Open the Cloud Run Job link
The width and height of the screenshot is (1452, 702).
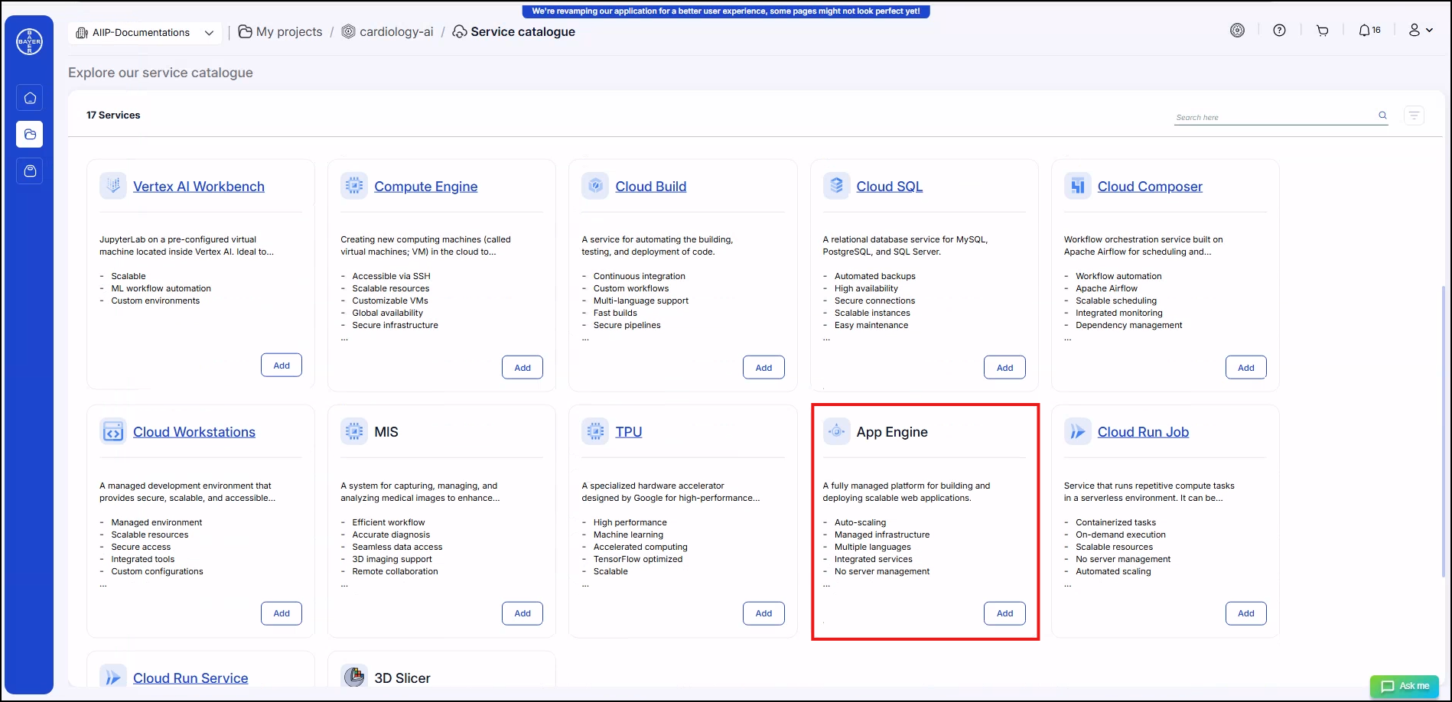[1143, 432]
